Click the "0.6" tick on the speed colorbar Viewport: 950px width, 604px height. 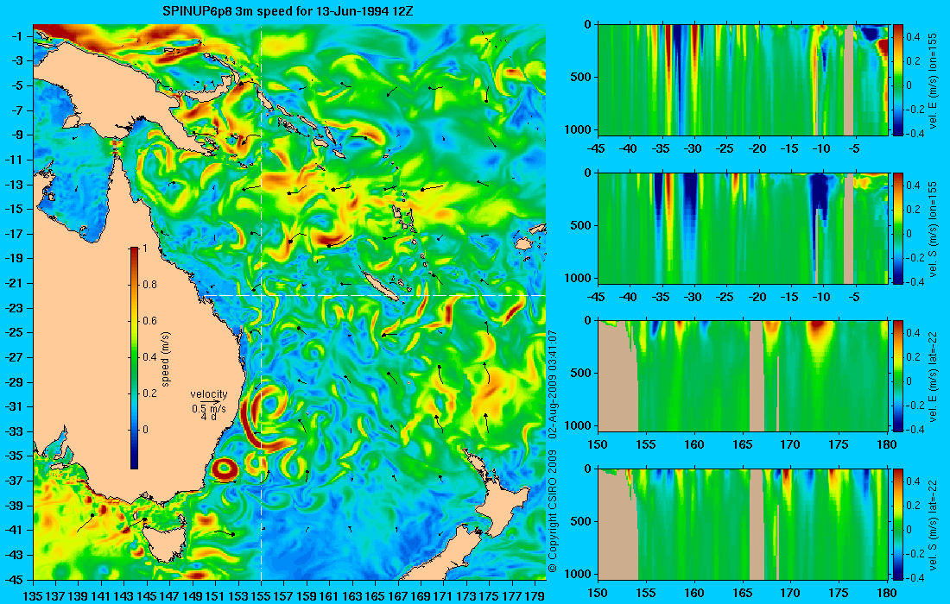pyautogui.click(x=149, y=321)
